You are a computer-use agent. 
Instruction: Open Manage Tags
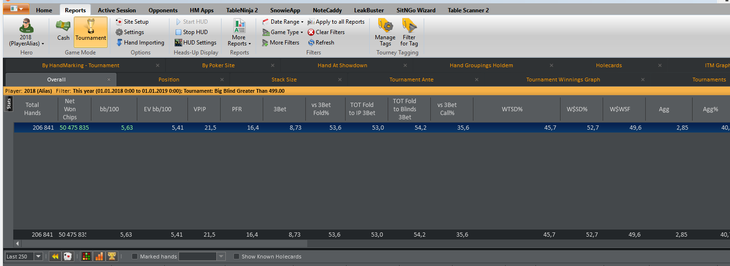pos(385,32)
